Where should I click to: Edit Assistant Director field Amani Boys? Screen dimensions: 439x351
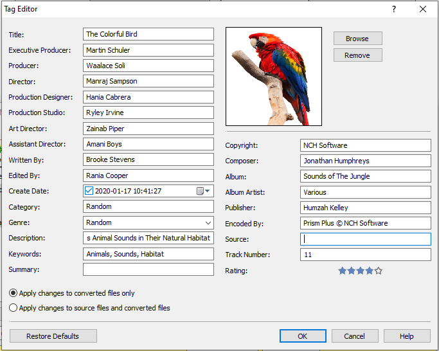click(x=148, y=144)
